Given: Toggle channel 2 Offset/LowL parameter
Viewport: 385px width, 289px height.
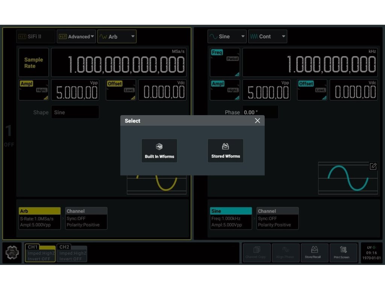Looking at the screenshot, I should (312, 90).
